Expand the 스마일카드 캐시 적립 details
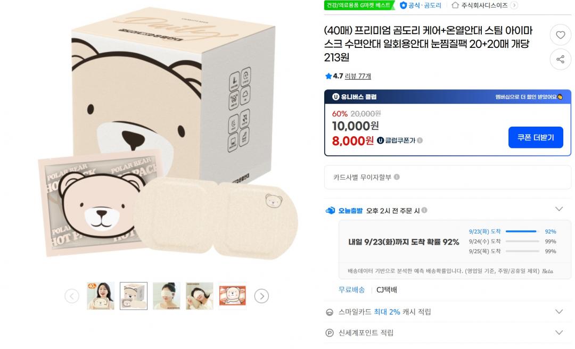Image resolution: width=575 pixels, height=349 pixels. click(558, 312)
